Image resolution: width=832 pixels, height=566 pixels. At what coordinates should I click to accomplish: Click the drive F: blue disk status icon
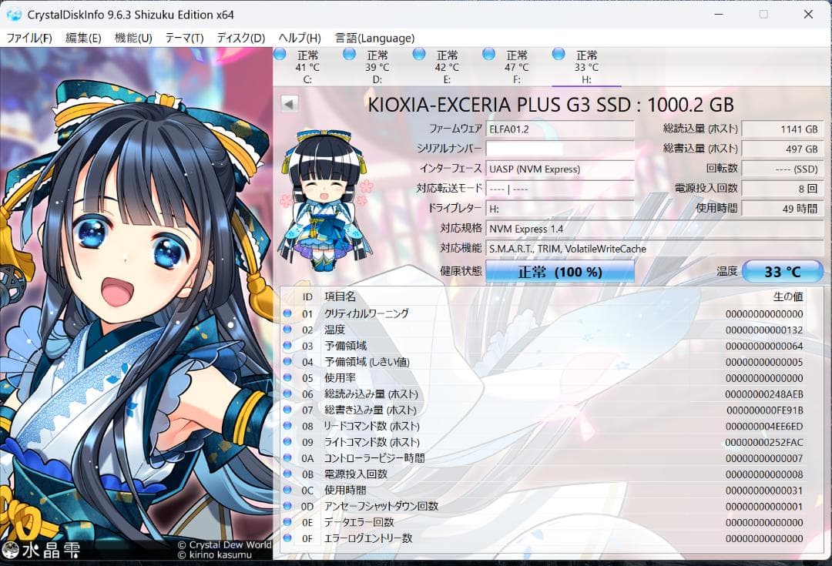(x=488, y=55)
